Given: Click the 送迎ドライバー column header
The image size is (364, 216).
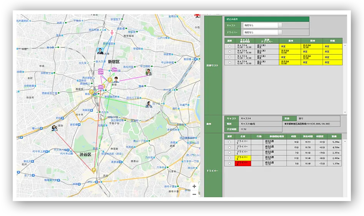Looking at the screenshot, I should click(x=267, y=41).
